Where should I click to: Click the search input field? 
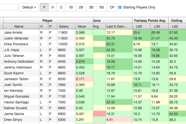click(x=9, y=7)
